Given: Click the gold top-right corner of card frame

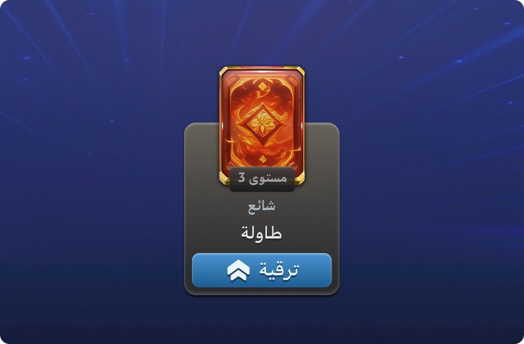Looking at the screenshot, I should (300, 71).
